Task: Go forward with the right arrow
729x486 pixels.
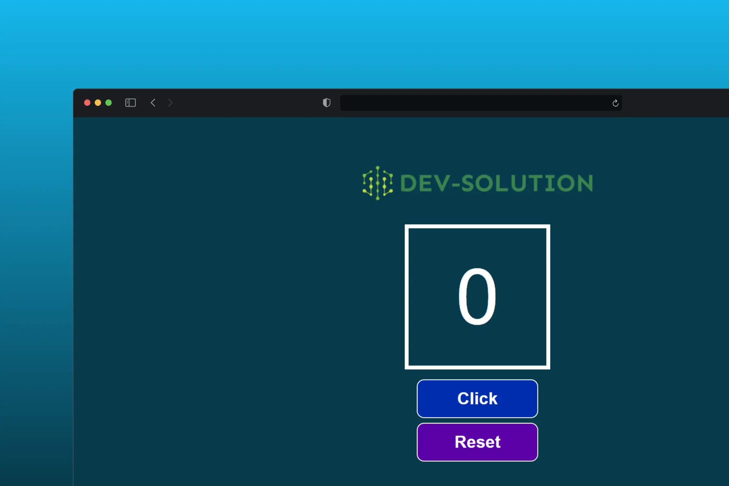Action: tap(170, 103)
